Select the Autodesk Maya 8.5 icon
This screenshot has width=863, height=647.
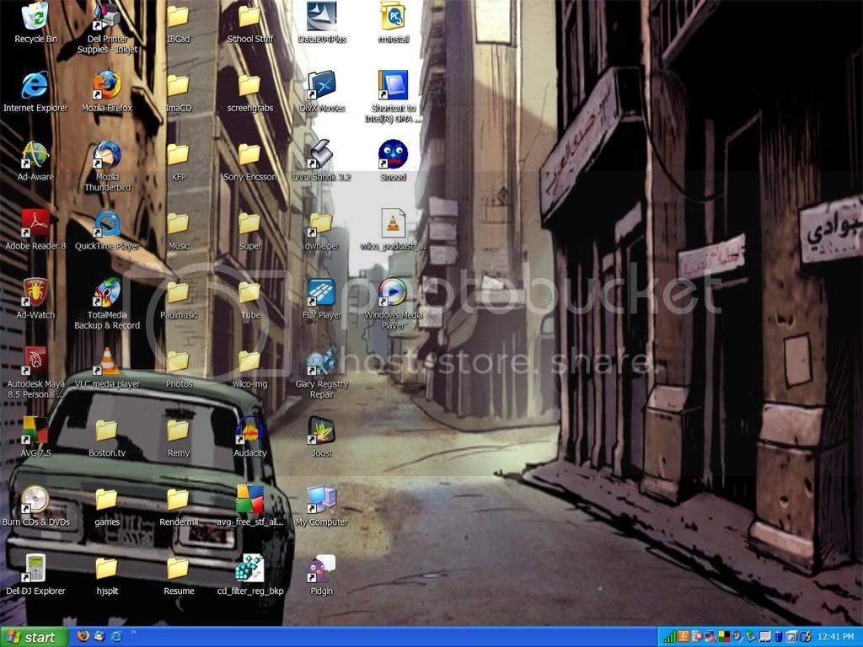click(x=35, y=362)
